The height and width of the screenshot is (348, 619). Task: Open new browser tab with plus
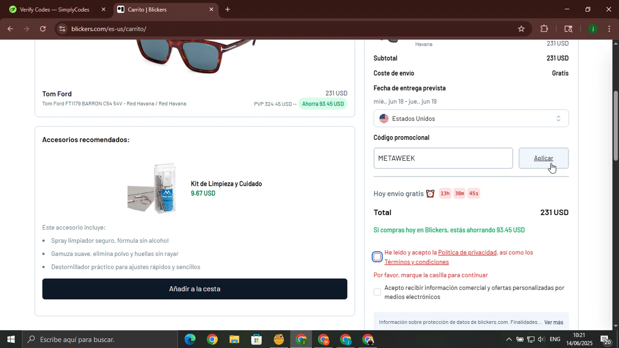click(227, 9)
